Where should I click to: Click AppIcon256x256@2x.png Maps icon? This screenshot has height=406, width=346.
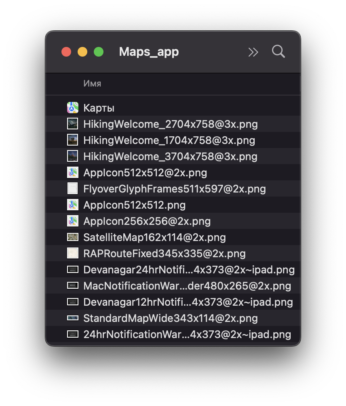[73, 221]
